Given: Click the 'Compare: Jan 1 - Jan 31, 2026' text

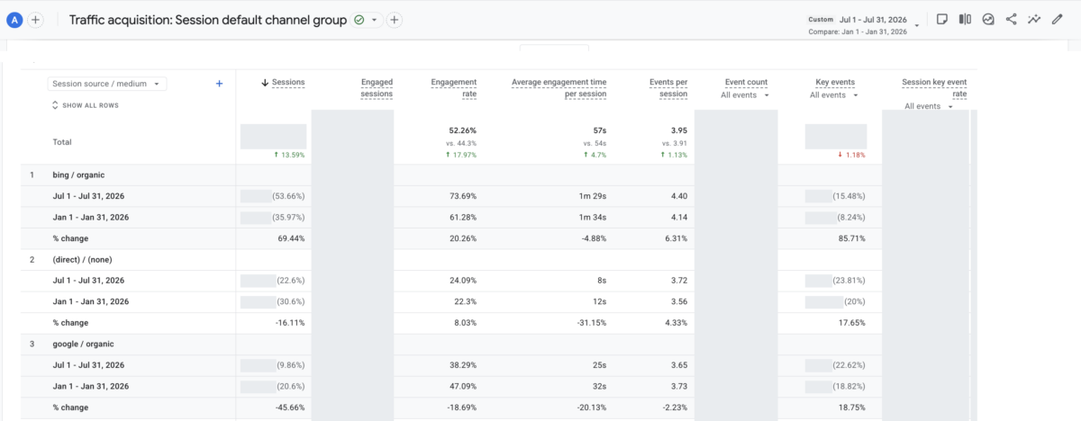Looking at the screenshot, I should tap(858, 33).
